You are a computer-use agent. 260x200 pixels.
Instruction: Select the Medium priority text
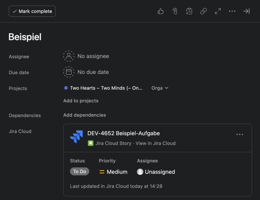point(117,172)
